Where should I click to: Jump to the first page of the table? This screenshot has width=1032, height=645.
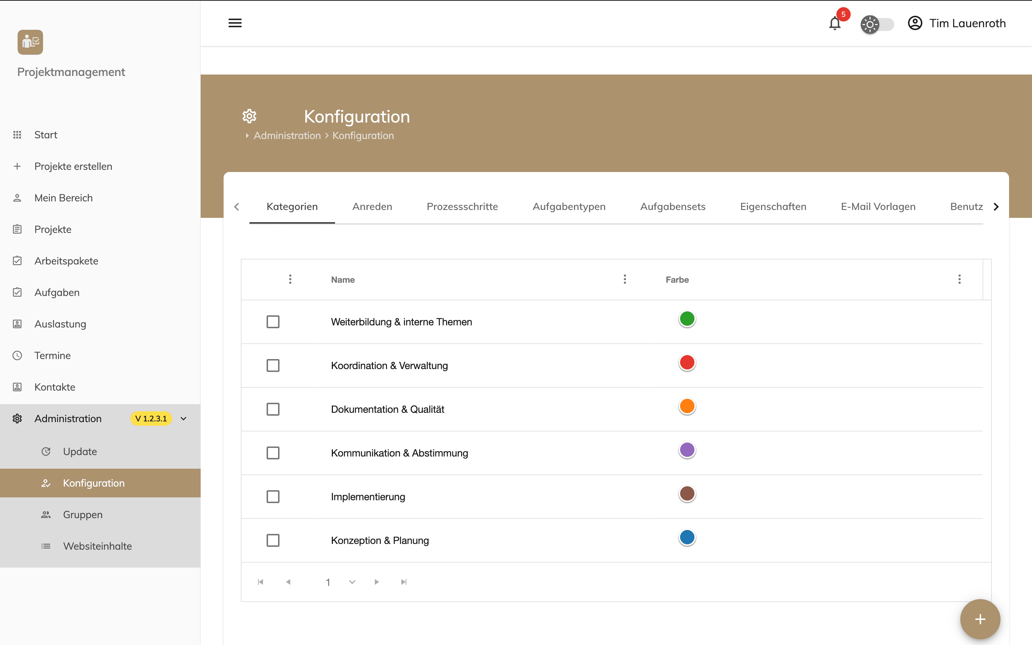pos(261,582)
